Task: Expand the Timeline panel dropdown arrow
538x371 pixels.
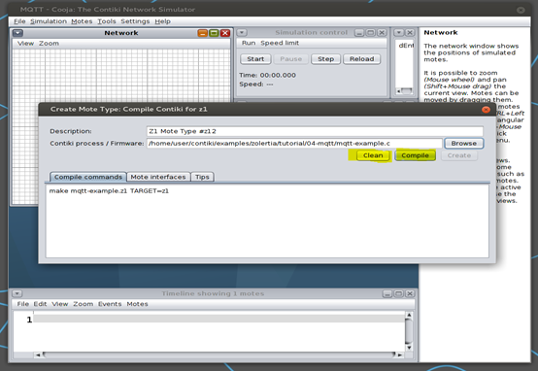Action: coord(17,293)
